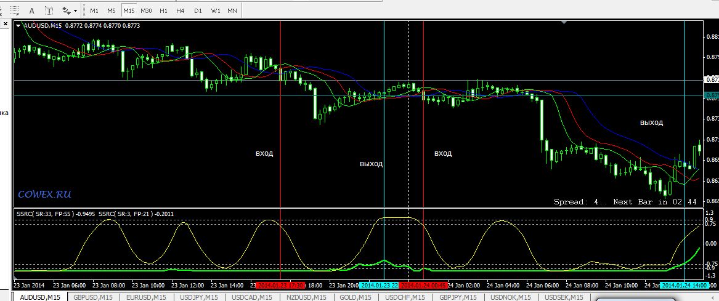
Task: Switch chart to M5 timeframe
Action: [x=112, y=10]
